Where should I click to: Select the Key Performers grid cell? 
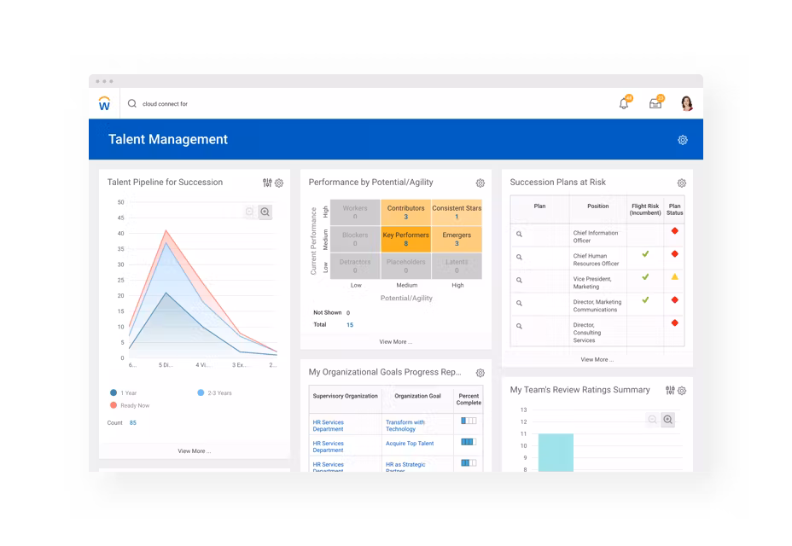tap(405, 239)
